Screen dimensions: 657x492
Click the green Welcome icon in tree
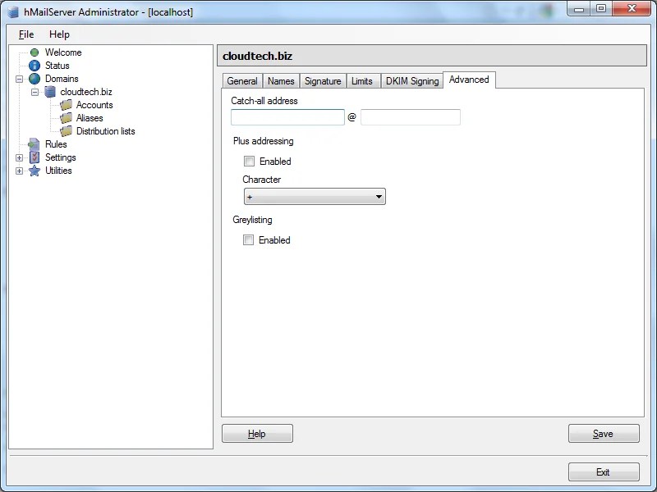point(34,52)
